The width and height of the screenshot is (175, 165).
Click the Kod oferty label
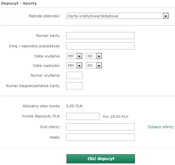(50, 127)
